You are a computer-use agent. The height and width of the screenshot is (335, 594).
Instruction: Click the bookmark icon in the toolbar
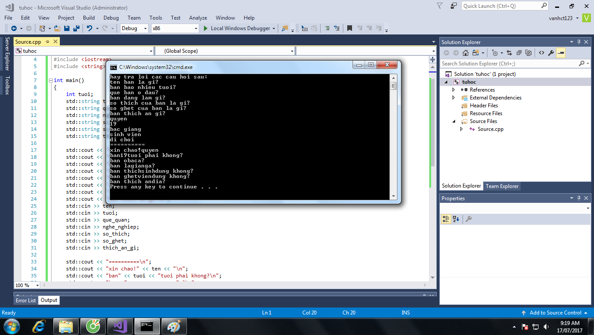(x=349, y=28)
